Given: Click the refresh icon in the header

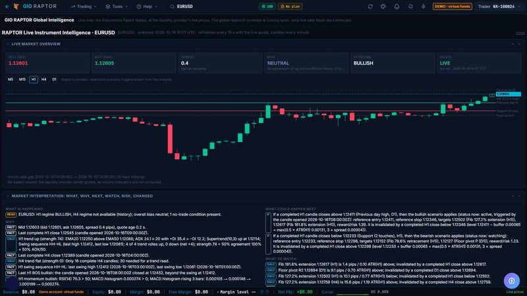Looking at the screenshot, I should (x=370, y=7).
